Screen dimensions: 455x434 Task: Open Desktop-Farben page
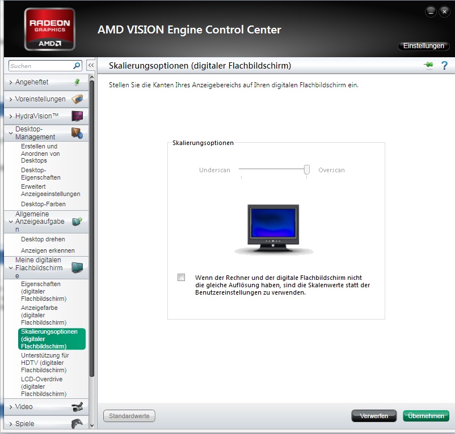click(43, 204)
